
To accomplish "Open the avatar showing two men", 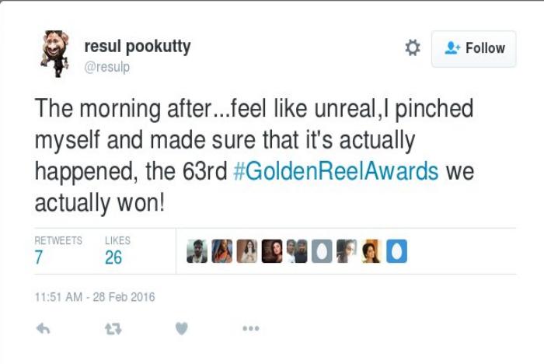I will (x=297, y=250).
